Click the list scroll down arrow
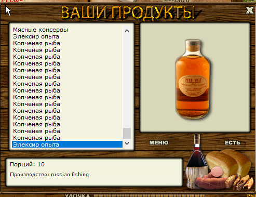 [x=127, y=143]
